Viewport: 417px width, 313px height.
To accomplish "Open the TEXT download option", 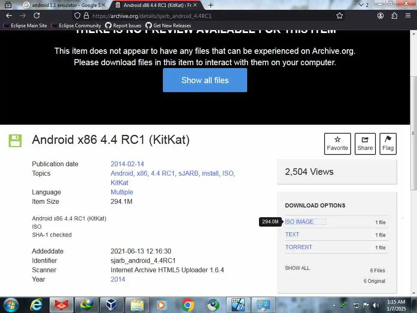I will tap(292, 234).
